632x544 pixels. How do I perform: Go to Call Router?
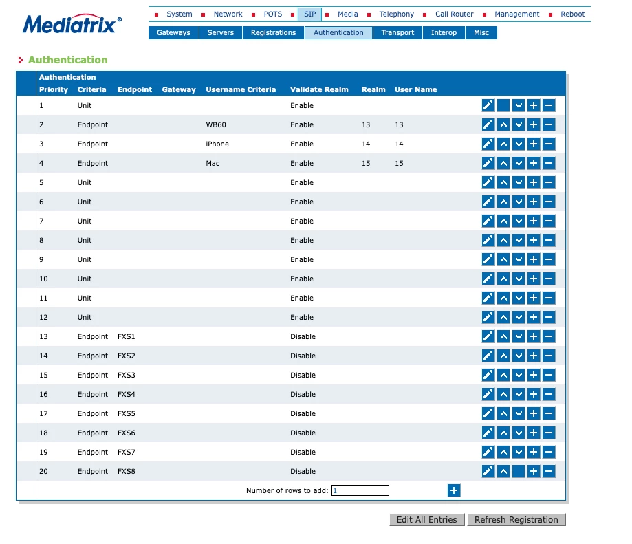coord(455,14)
